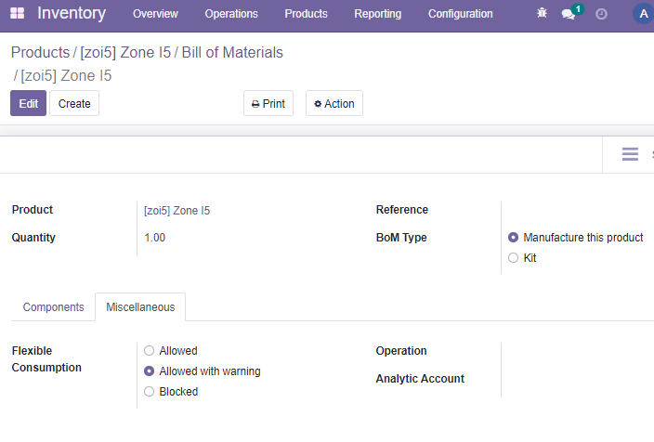Select the Kit BoM type

[x=522, y=258]
